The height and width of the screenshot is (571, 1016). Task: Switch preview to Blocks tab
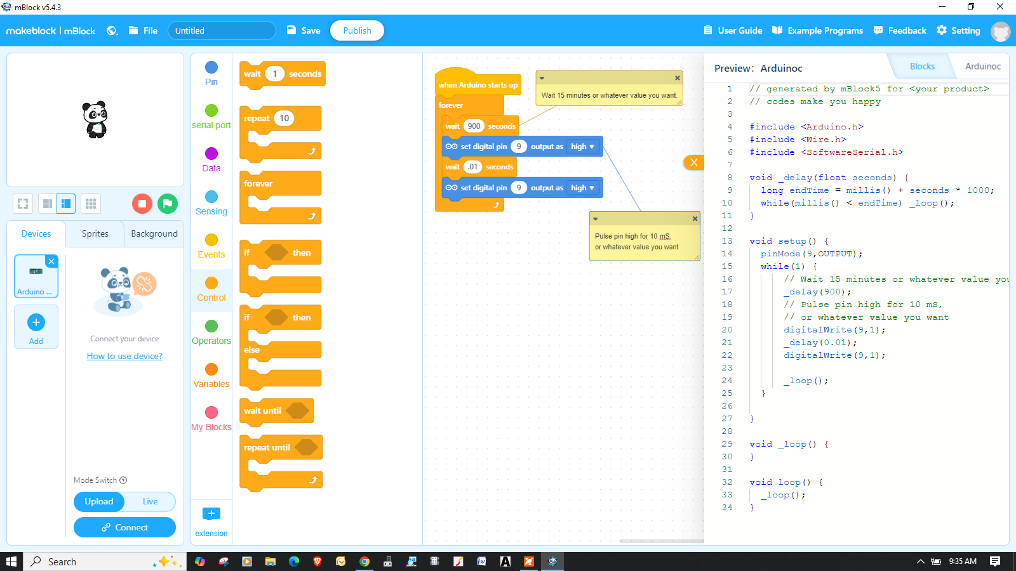click(922, 66)
